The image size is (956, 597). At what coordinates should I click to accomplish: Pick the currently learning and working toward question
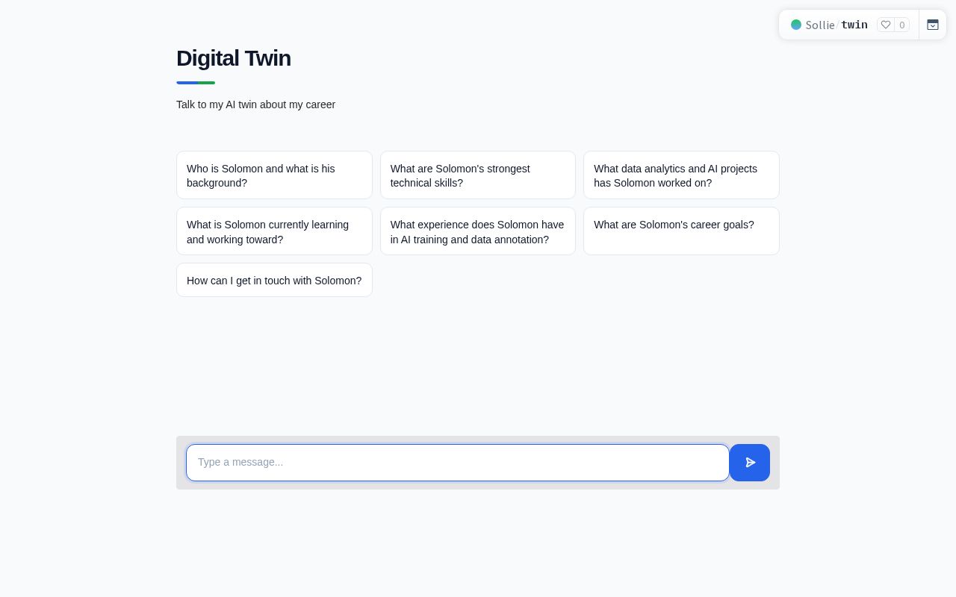274,231
